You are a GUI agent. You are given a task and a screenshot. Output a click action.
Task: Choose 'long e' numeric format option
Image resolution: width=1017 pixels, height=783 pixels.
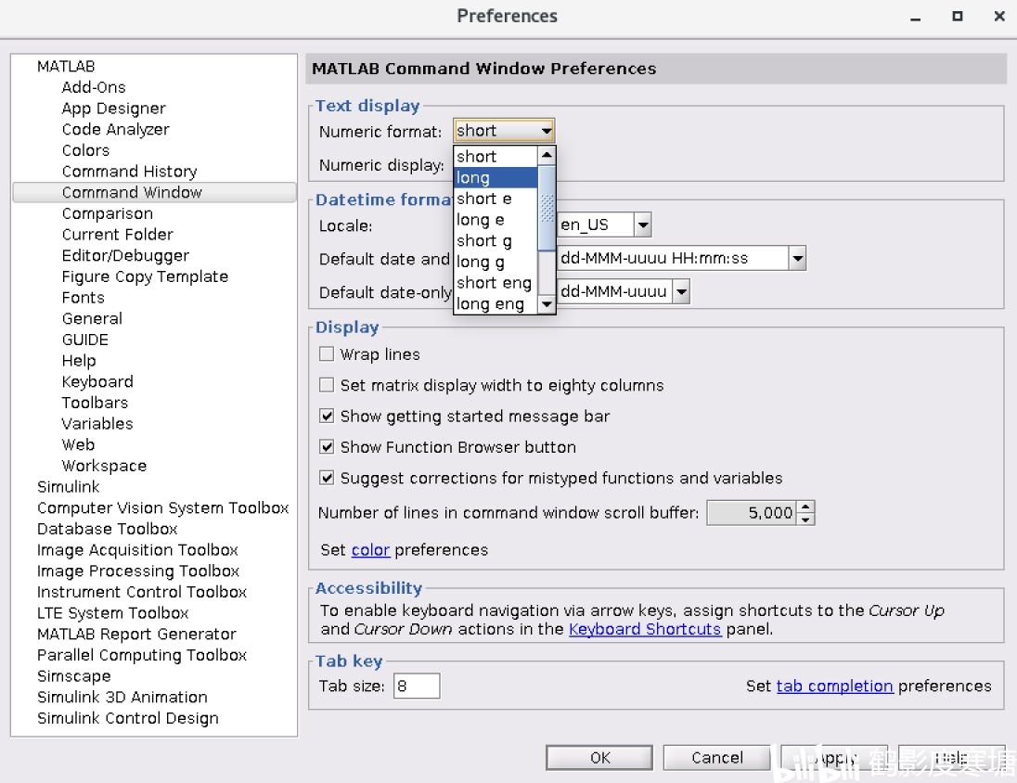click(496, 219)
